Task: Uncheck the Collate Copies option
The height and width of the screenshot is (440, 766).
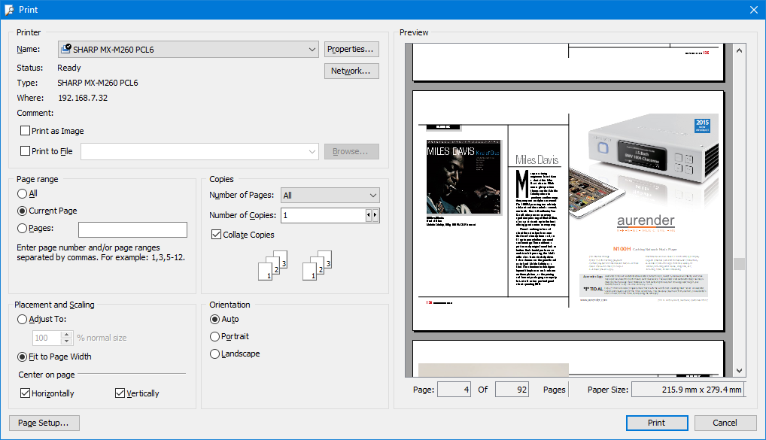Action: 217,235
